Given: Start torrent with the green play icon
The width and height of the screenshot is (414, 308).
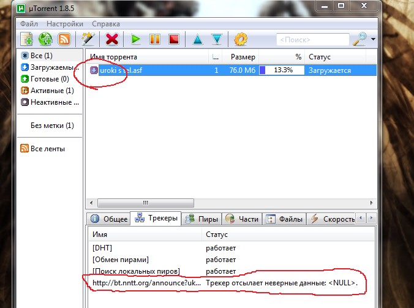Looking at the screenshot, I should (136, 39).
